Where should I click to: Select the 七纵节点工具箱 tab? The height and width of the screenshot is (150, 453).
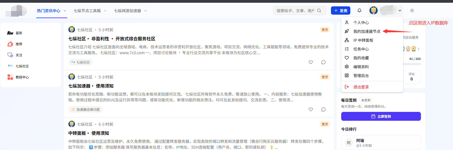[87, 11]
